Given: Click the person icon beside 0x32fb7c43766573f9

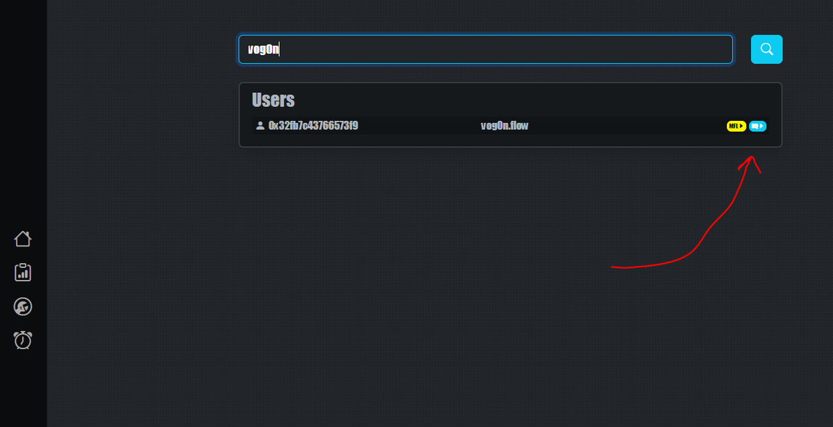Looking at the screenshot, I should click(x=260, y=126).
